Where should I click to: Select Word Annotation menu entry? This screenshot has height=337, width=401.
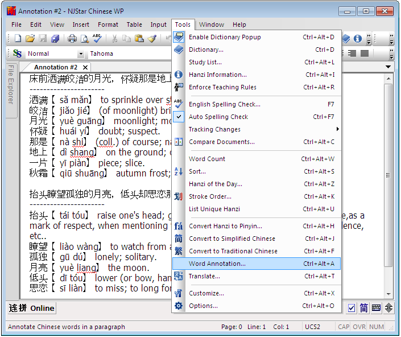217,264
